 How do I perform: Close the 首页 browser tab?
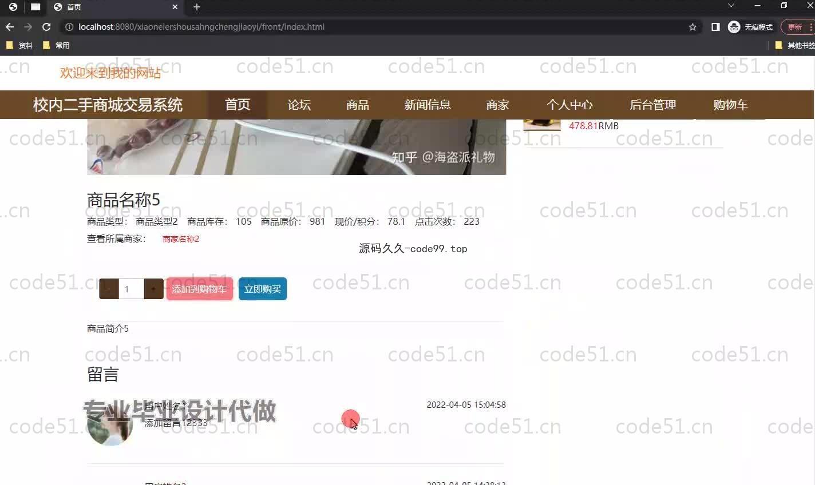pos(175,7)
